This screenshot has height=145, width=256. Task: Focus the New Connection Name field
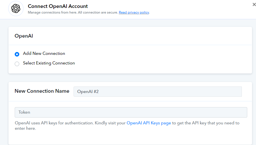[158, 92]
